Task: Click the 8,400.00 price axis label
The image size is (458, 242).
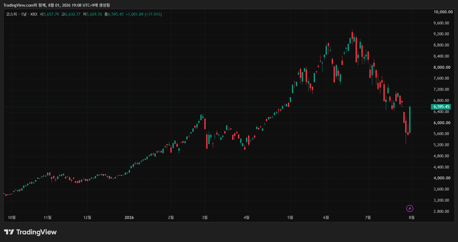Action: coord(441,56)
